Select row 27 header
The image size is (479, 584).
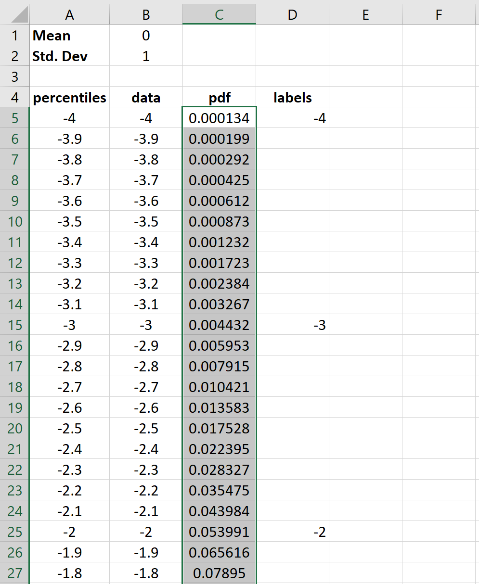[14, 573]
